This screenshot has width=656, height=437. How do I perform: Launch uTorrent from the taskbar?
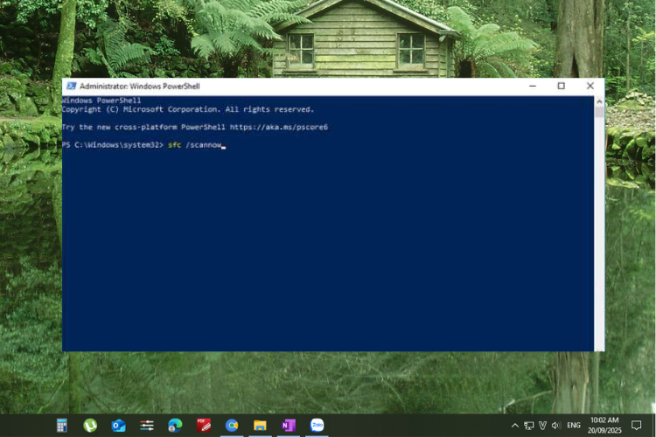(90, 426)
